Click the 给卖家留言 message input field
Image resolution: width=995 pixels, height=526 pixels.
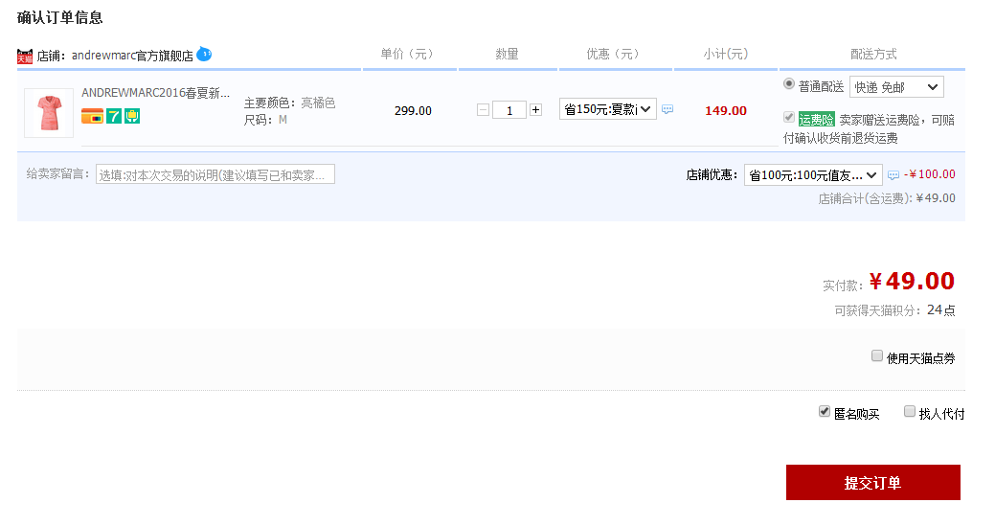[x=215, y=174]
